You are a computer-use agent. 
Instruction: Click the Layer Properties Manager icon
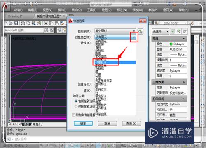tap(59, 30)
